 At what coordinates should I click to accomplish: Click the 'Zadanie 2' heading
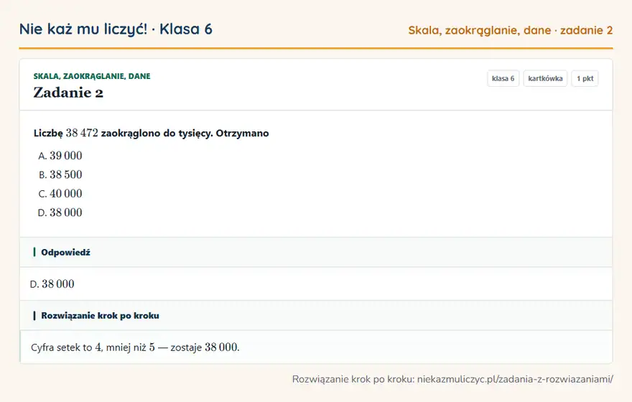click(68, 93)
